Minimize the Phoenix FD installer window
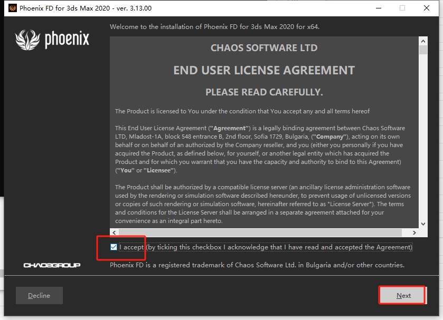Screen dimensions: 443x320 pyautogui.click(x=378, y=8)
